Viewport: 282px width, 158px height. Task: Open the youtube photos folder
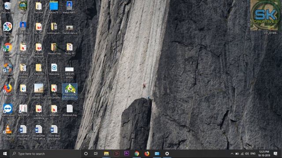coord(23,71)
